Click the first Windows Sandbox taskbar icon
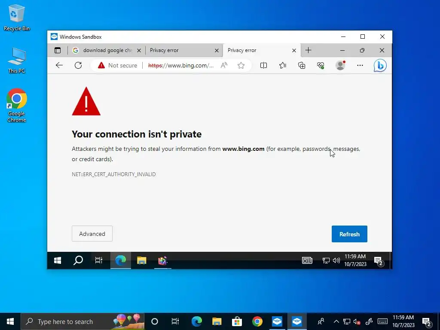Viewport: 440px width, 330px height. coord(277,321)
